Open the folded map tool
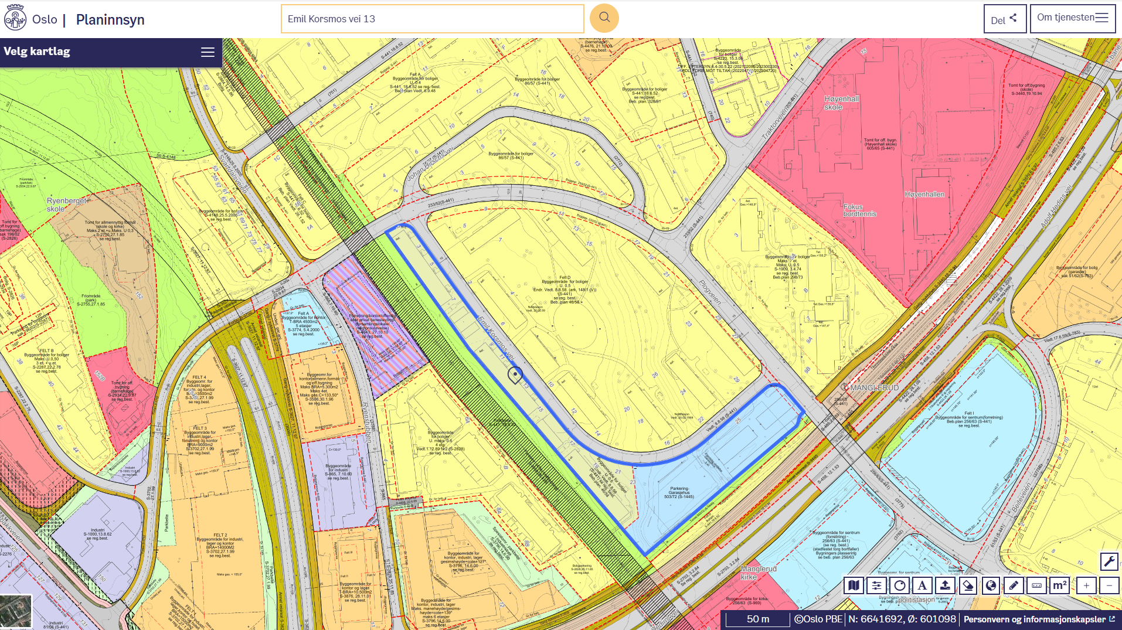The image size is (1122, 630). [854, 585]
